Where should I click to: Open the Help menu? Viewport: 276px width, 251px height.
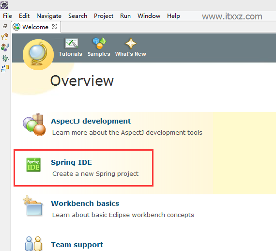pos(173,16)
